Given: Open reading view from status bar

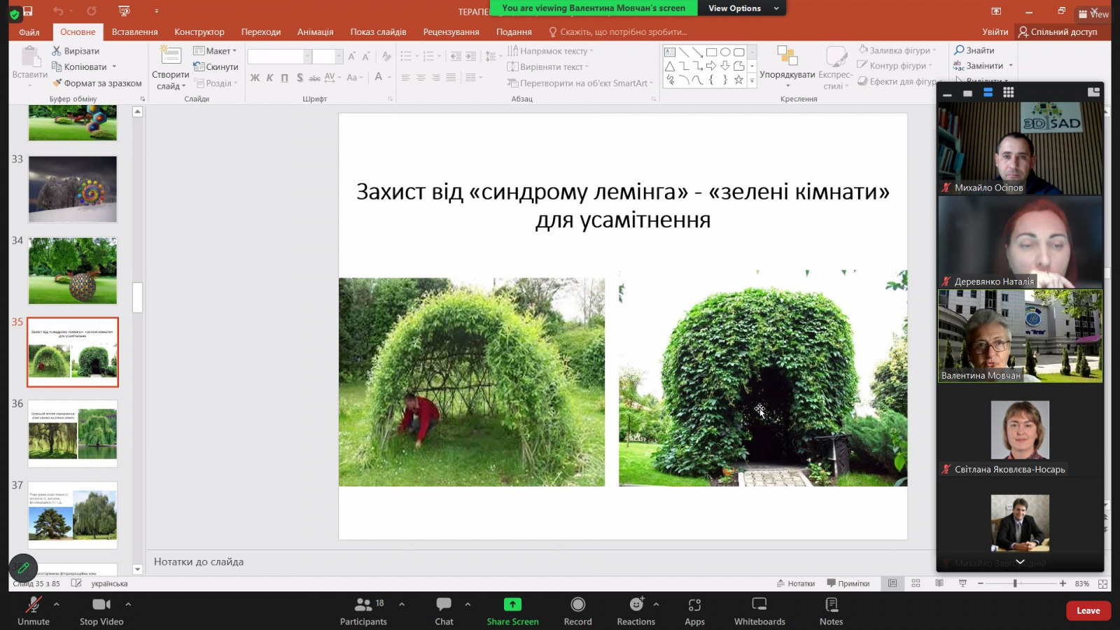Looking at the screenshot, I should point(939,583).
